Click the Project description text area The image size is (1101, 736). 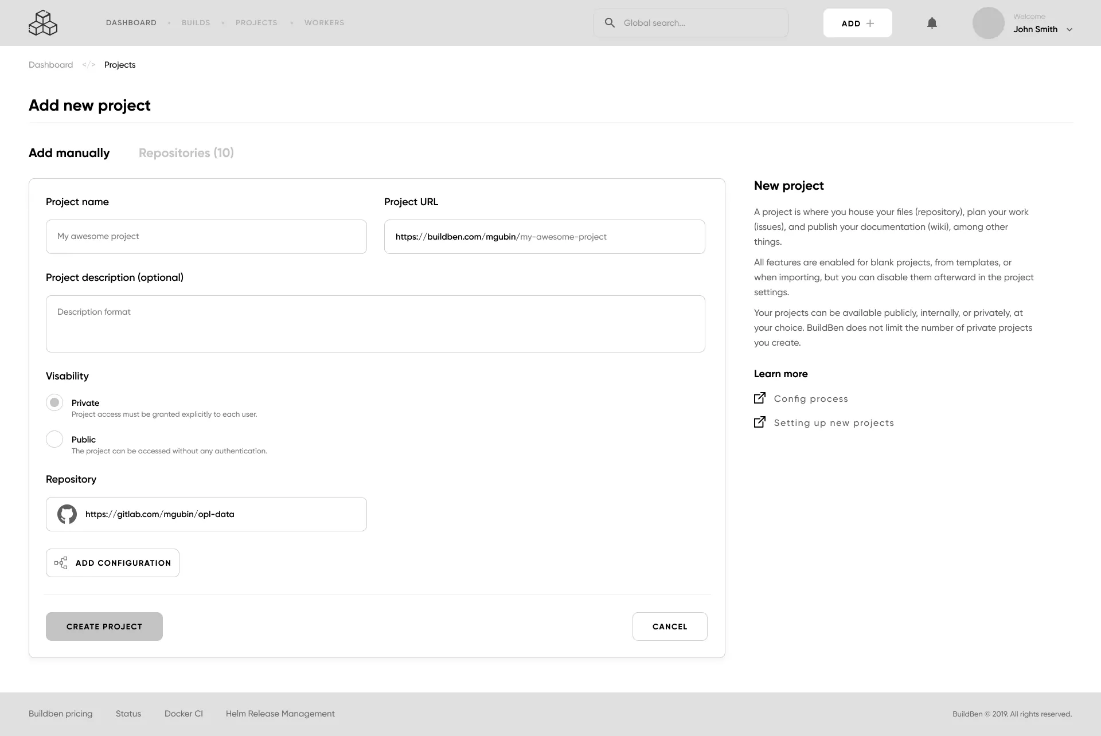[x=375, y=323]
